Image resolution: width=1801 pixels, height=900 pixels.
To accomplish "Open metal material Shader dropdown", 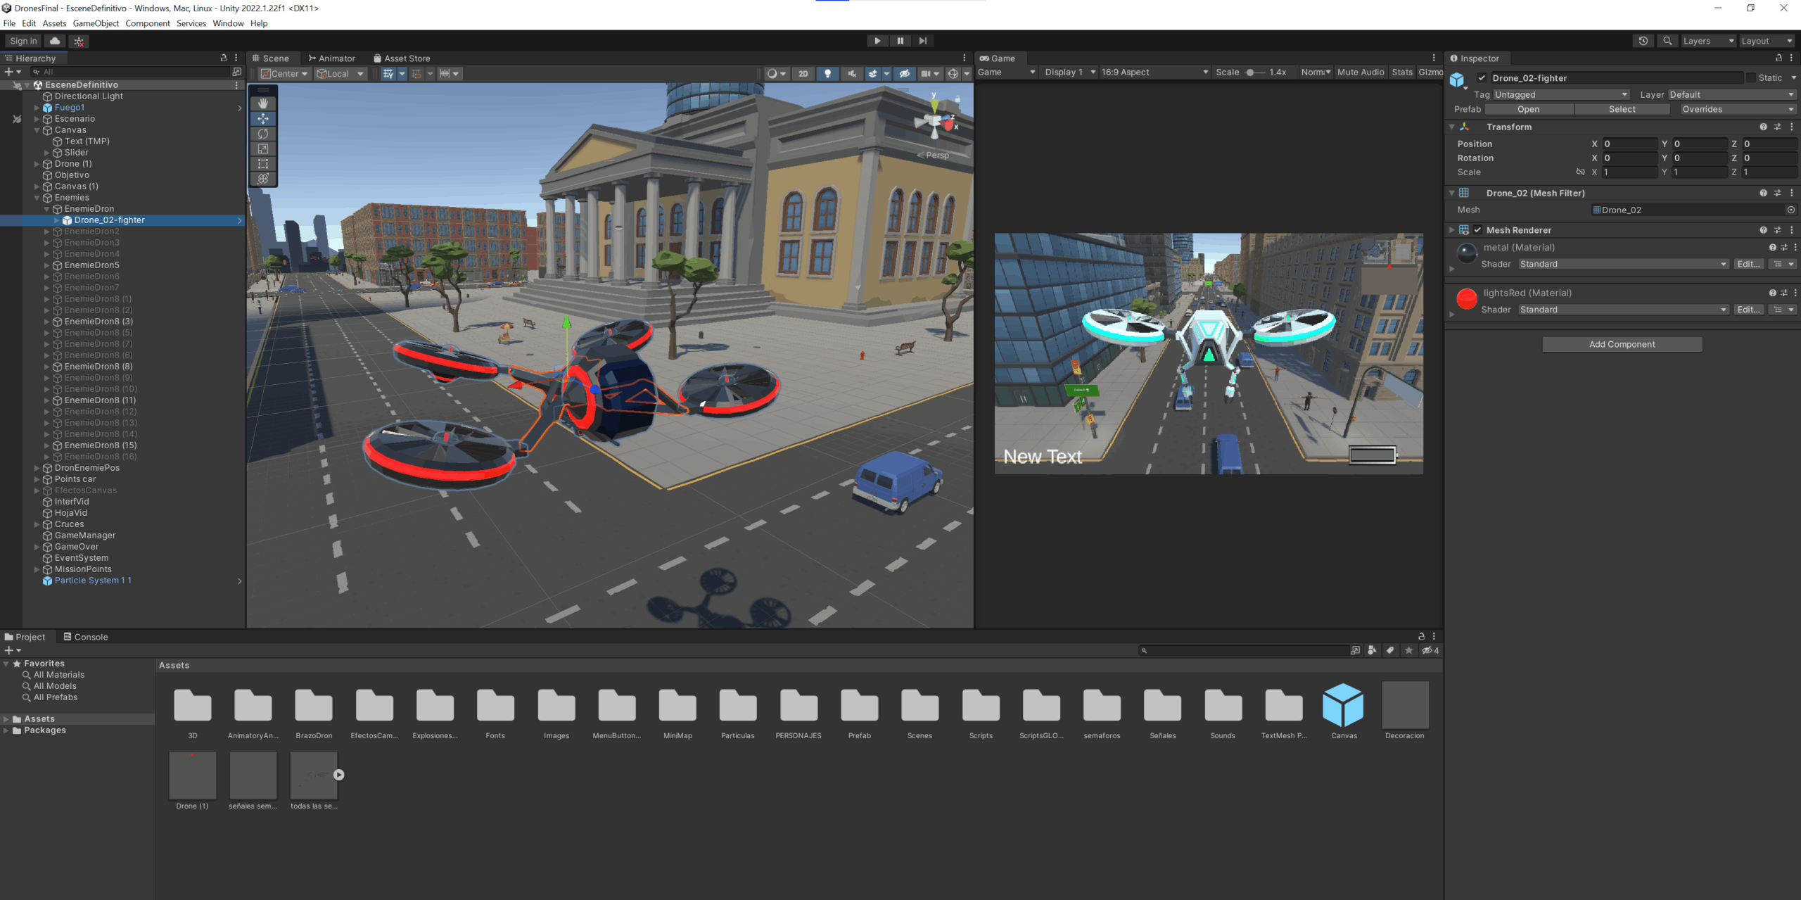I will pos(1623,264).
